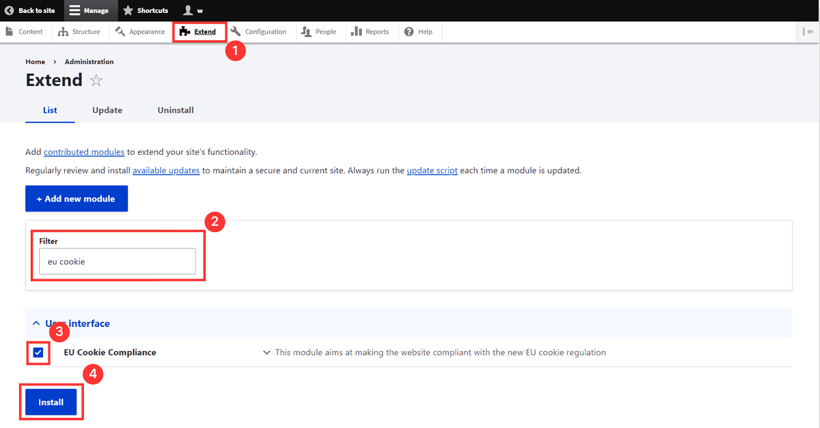This screenshot has width=820, height=428.
Task: Switch to the Update tab
Action: click(107, 110)
